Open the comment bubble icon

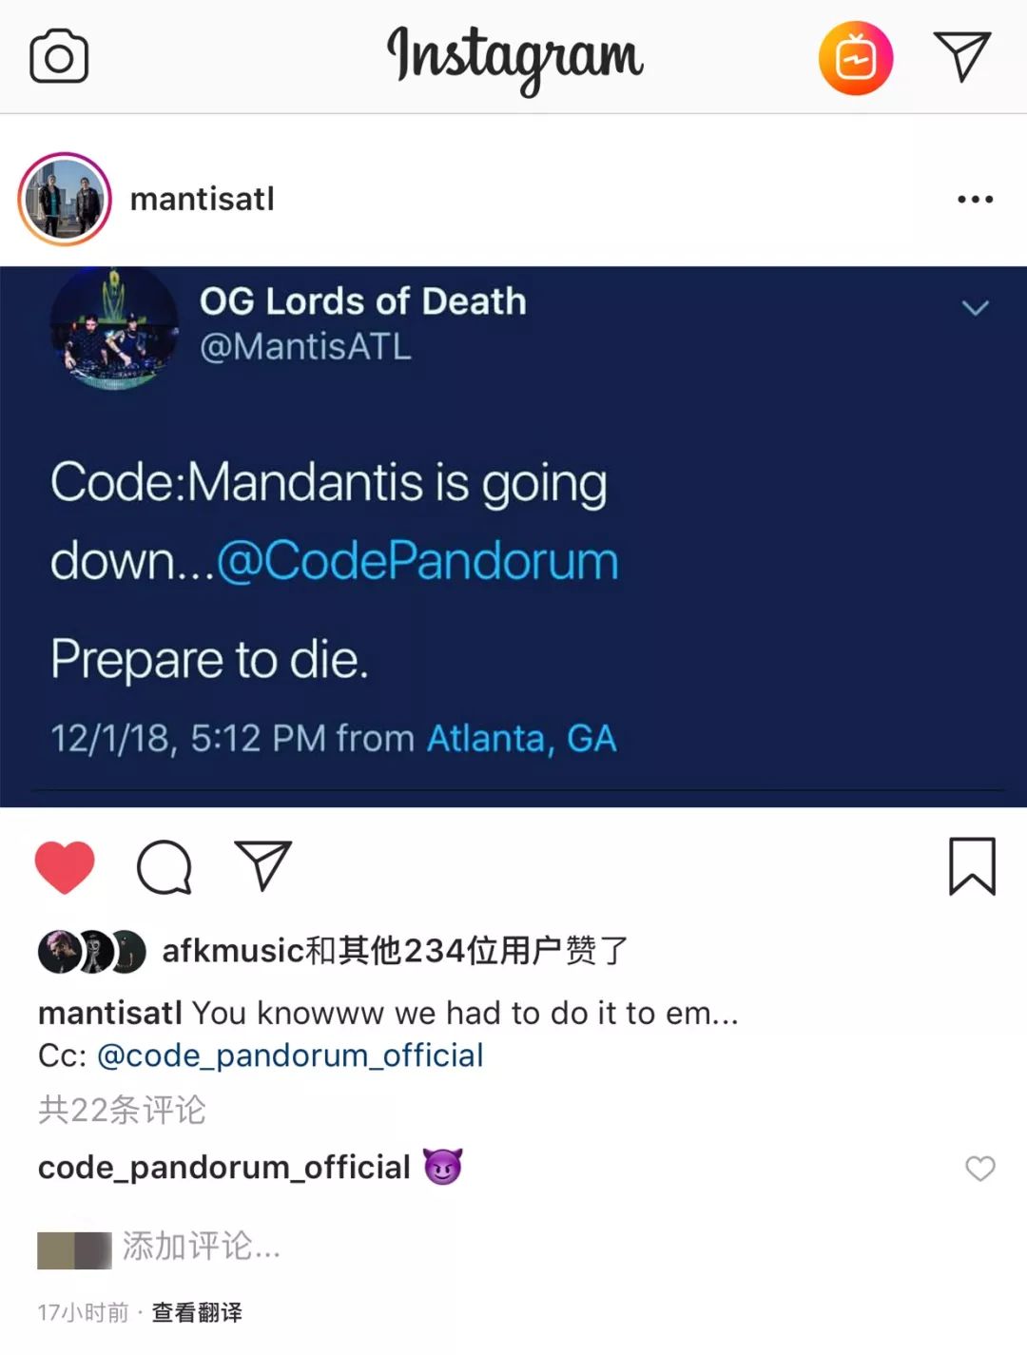(x=165, y=866)
